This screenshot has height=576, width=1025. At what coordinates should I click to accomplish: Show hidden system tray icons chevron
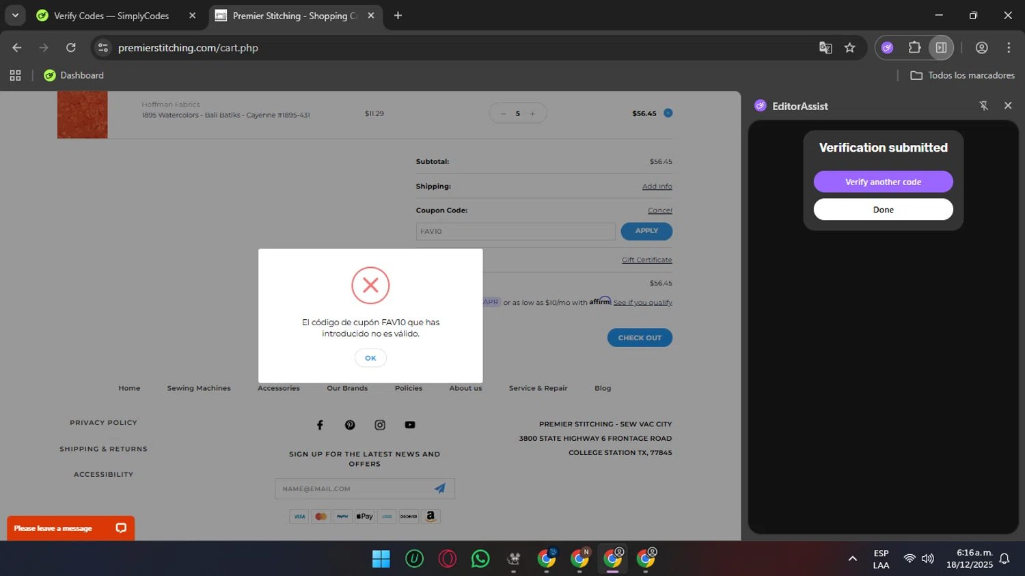click(x=852, y=559)
